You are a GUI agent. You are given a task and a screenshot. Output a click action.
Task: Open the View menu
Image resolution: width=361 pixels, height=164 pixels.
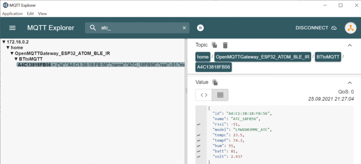(42, 14)
